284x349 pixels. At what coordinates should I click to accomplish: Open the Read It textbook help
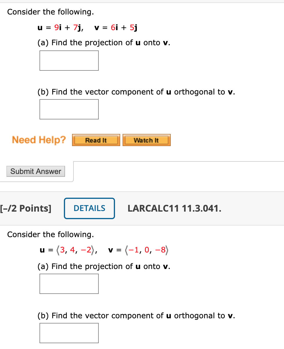(x=96, y=140)
